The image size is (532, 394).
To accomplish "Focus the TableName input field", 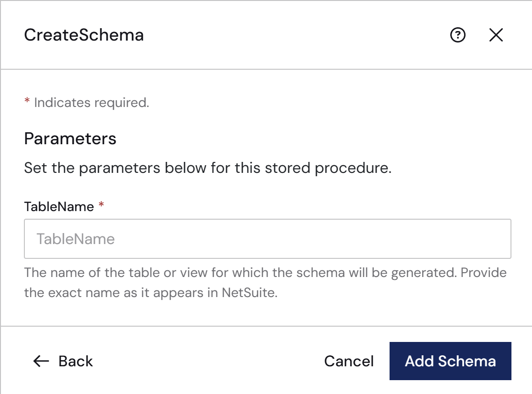I will point(267,239).
